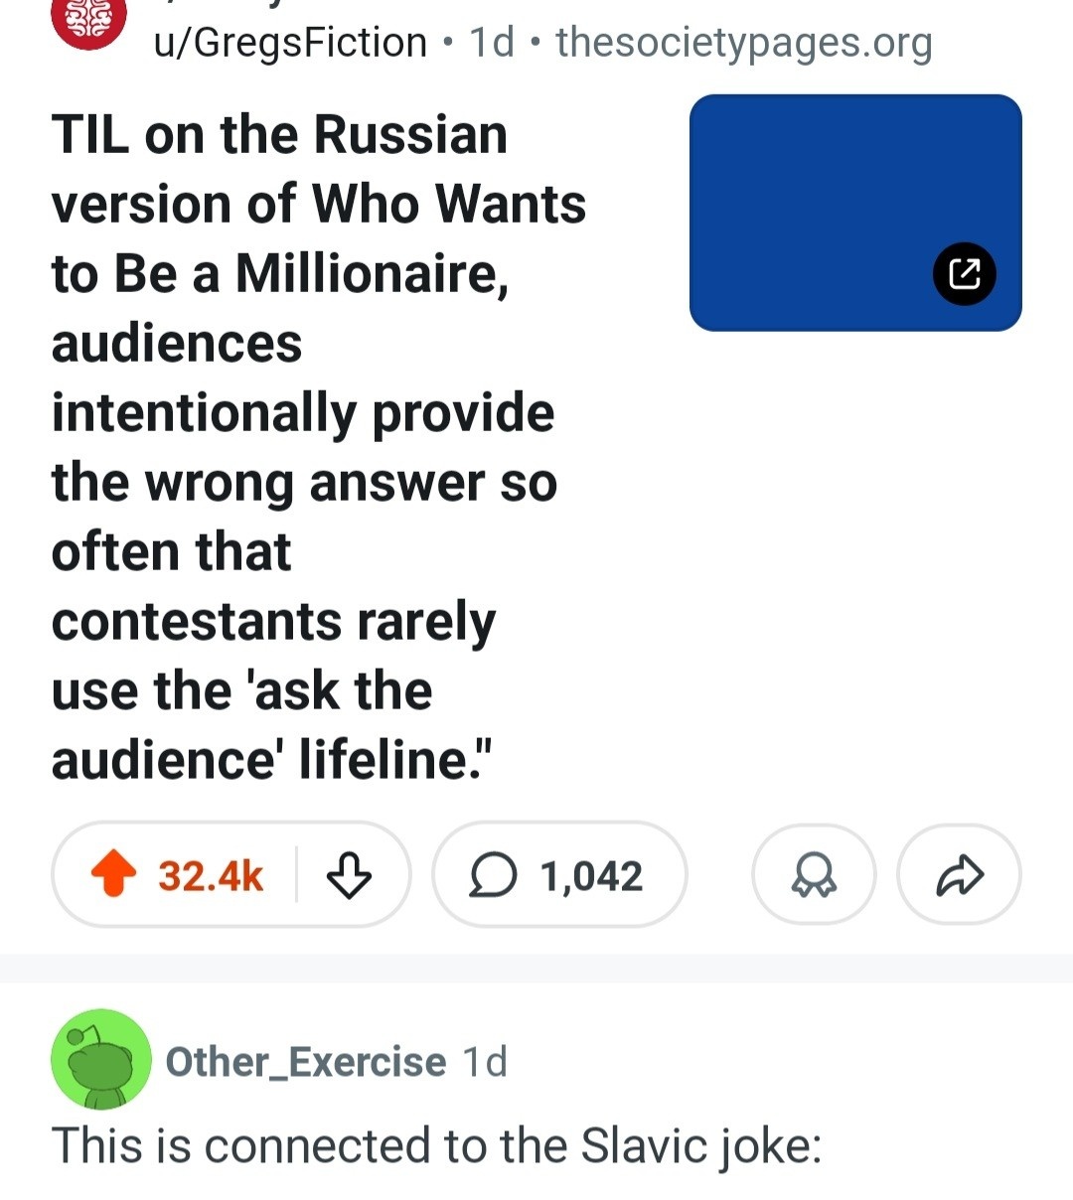Upvote the Russian Millionaire post

[x=113, y=875]
